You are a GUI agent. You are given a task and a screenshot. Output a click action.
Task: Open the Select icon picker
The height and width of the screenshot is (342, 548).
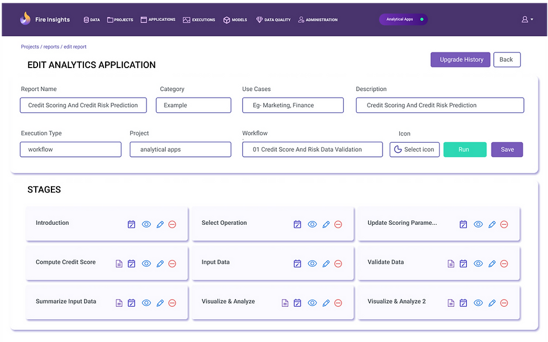pos(414,150)
